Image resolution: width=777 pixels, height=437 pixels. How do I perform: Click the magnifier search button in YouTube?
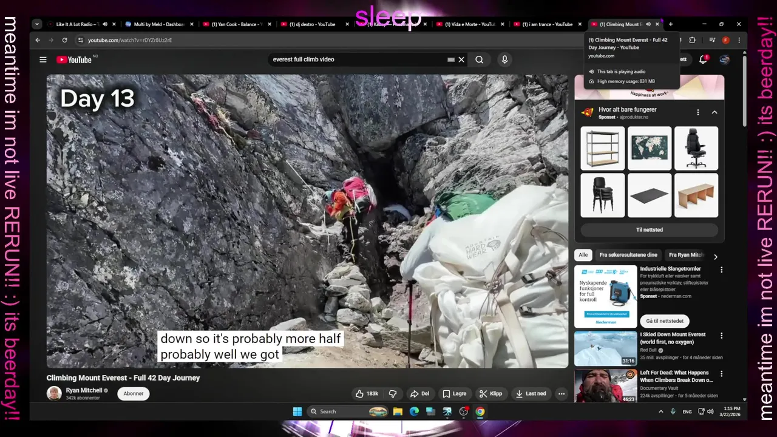pyautogui.click(x=480, y=59)
